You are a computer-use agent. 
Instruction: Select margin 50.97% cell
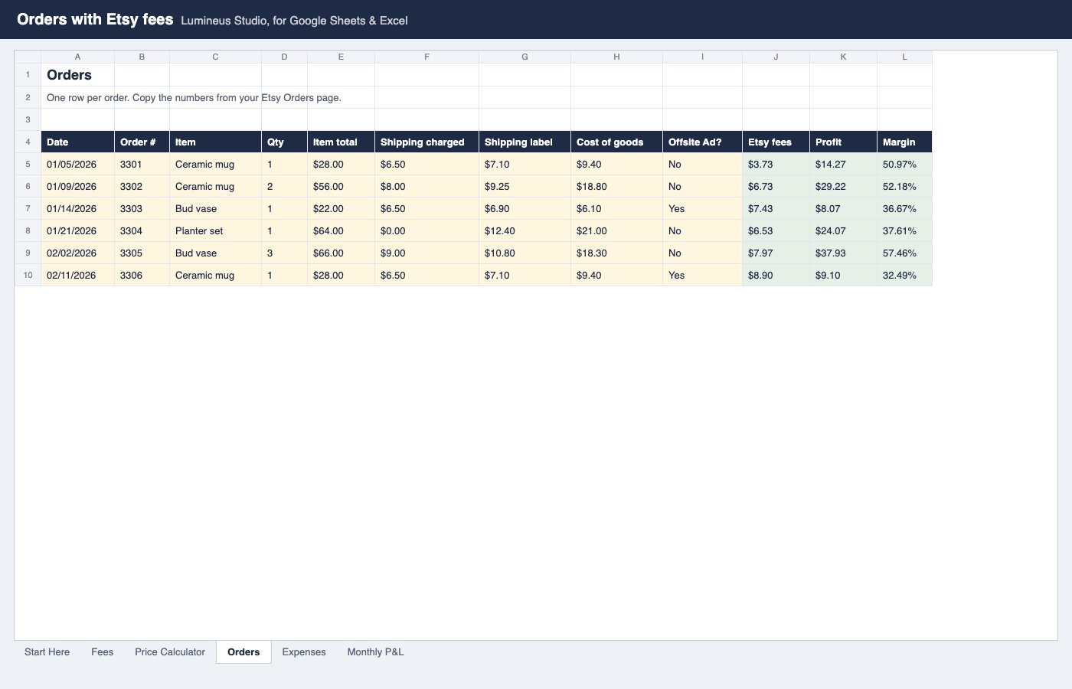[904, 165]
